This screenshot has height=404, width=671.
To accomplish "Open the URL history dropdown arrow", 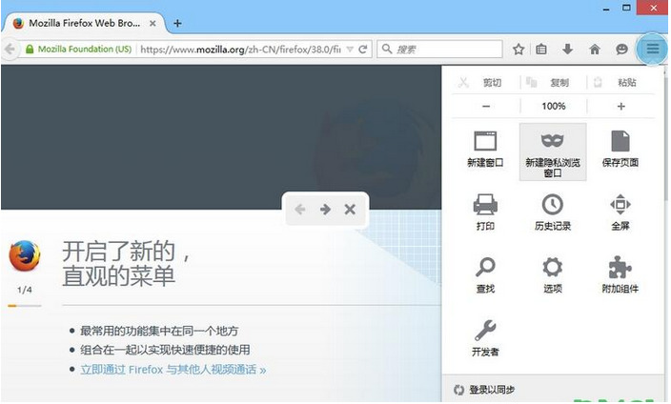I will pos(350,50).
